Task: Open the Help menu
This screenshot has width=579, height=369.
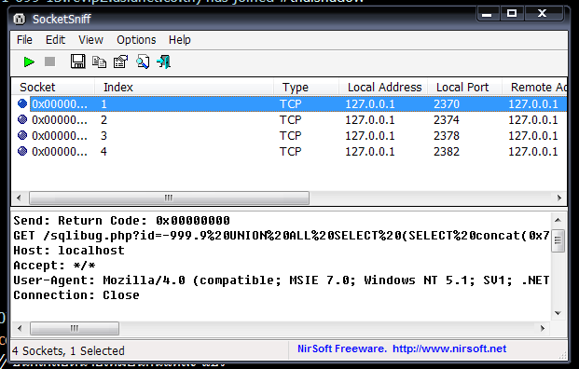Action: point(180,40)
